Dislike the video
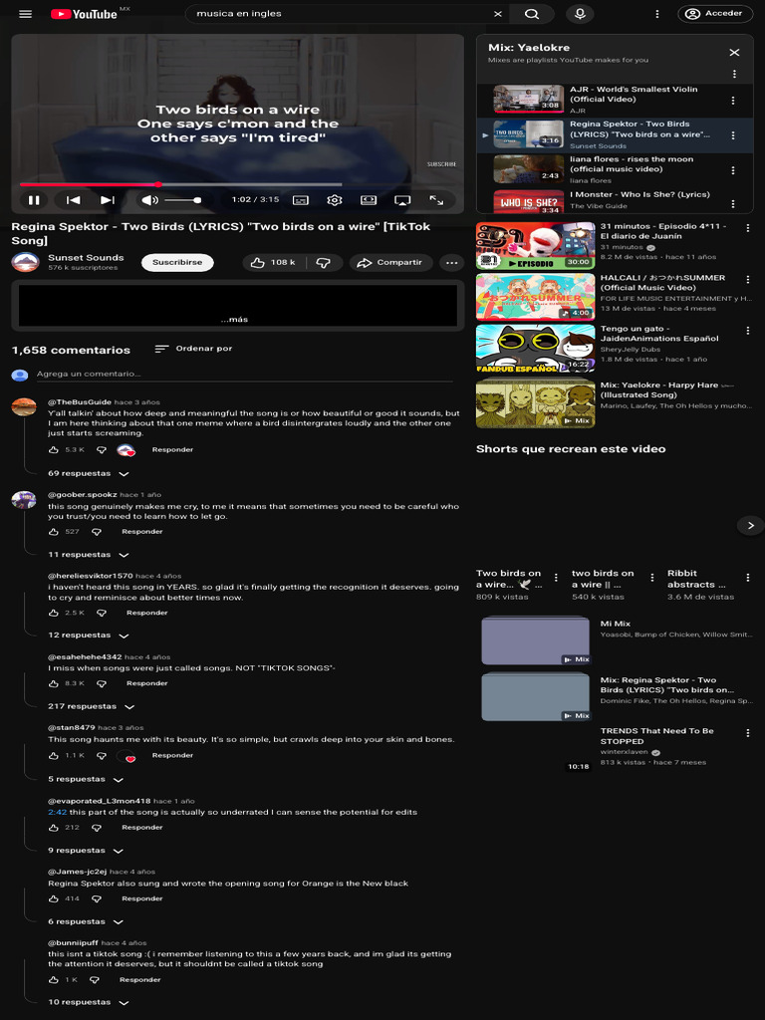This screenshot has width=765, height=1020. coord(324,262)
